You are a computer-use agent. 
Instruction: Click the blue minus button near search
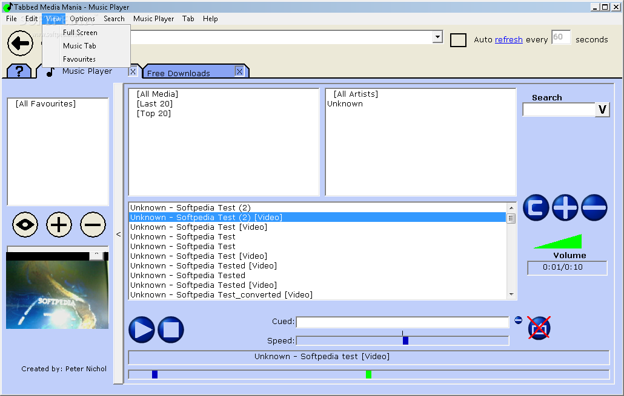coord(594,207)
